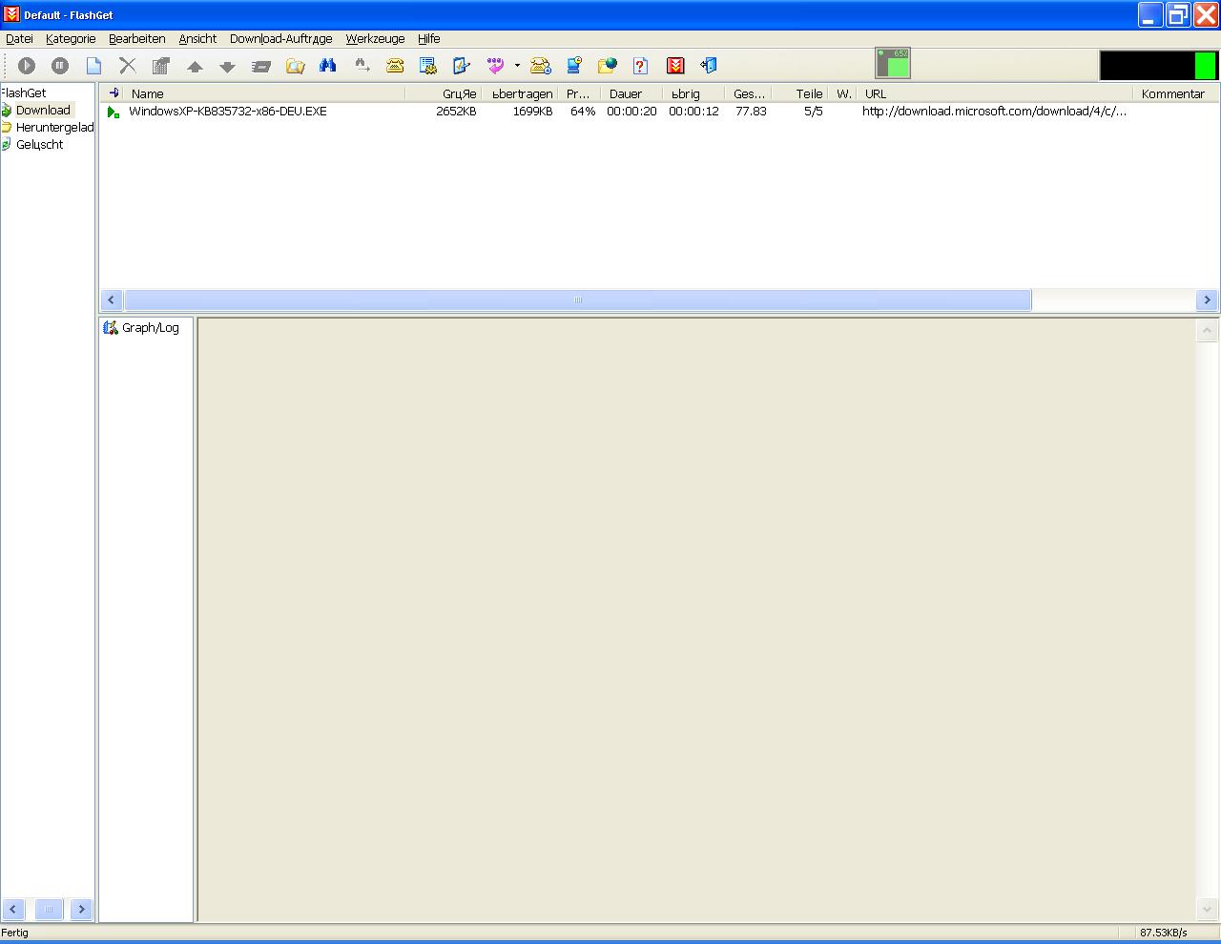Sort by Übrig column header
The image size is (1221, 944).
click(693, 93)
